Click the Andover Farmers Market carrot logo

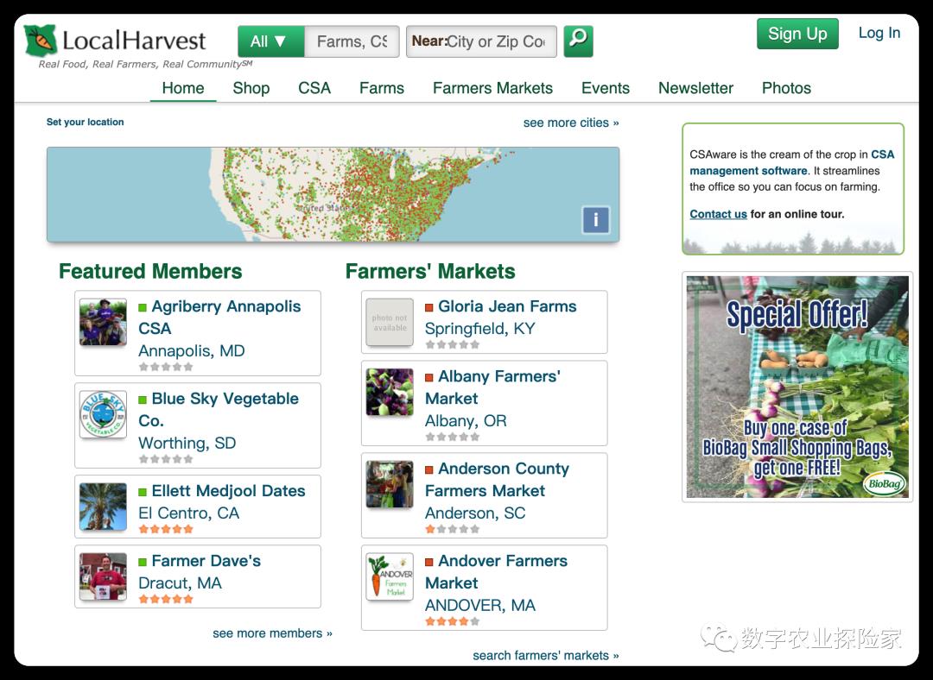click(x=390, y=576)
